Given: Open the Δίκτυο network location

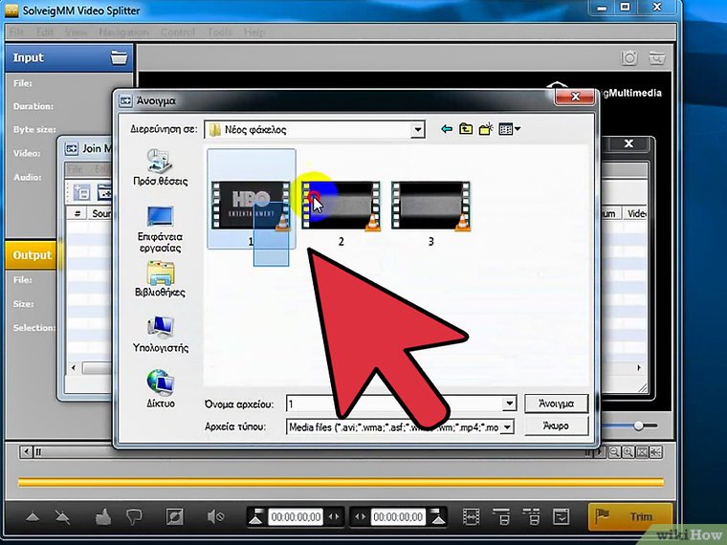Looking at the screenshot, I should point(160,390).
